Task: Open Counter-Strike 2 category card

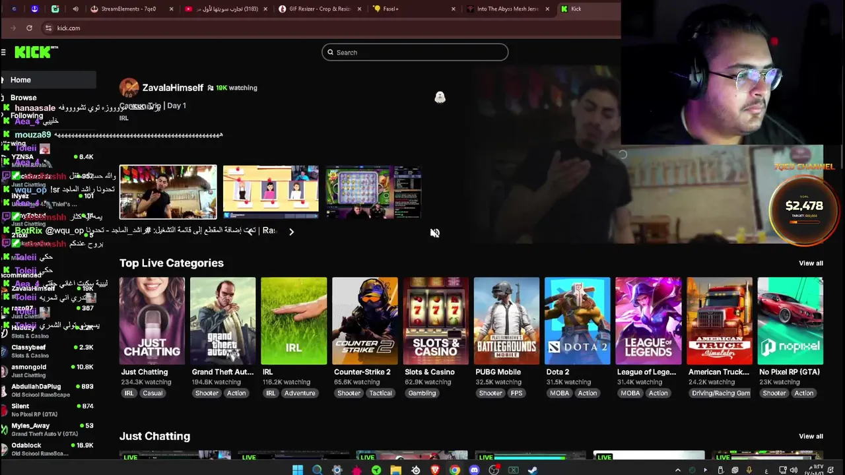Action: (x=365, y=321)
